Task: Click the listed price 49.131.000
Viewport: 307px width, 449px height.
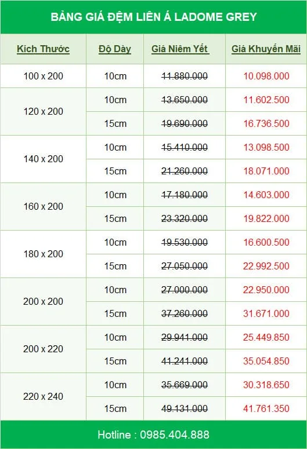Action: (x=185, y=408)
